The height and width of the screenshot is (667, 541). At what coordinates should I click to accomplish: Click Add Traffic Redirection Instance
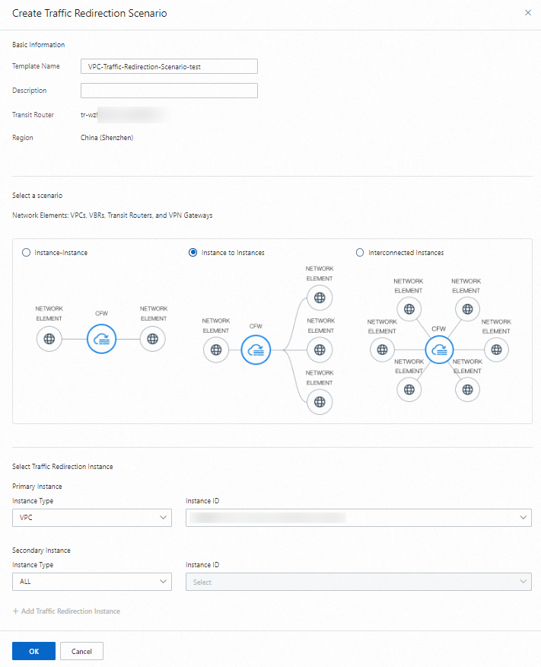point(67,611)
